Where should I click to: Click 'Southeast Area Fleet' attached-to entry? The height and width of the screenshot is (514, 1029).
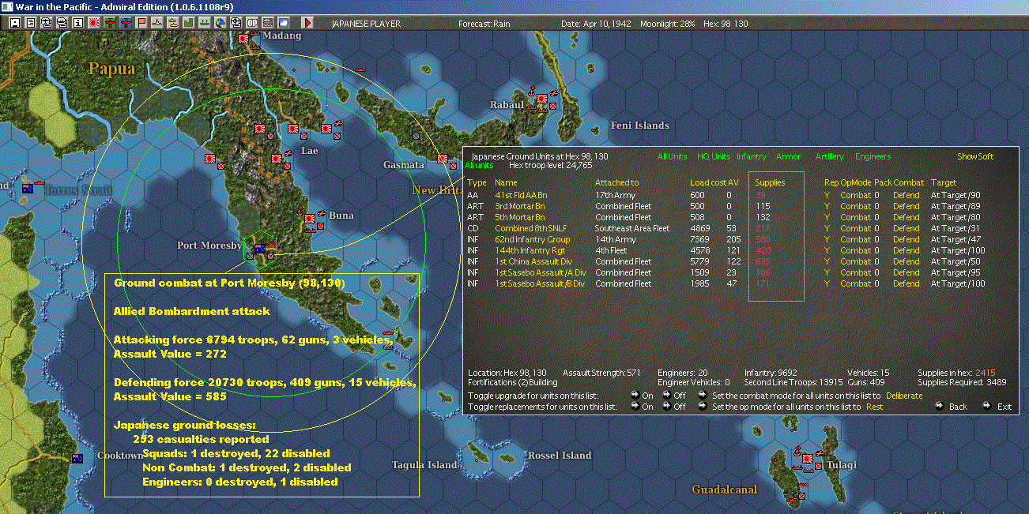(x=632, y=228)
